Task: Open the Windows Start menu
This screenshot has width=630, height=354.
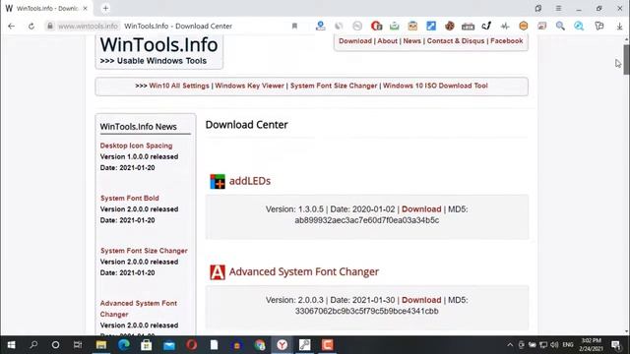Action: coord(11,345)
